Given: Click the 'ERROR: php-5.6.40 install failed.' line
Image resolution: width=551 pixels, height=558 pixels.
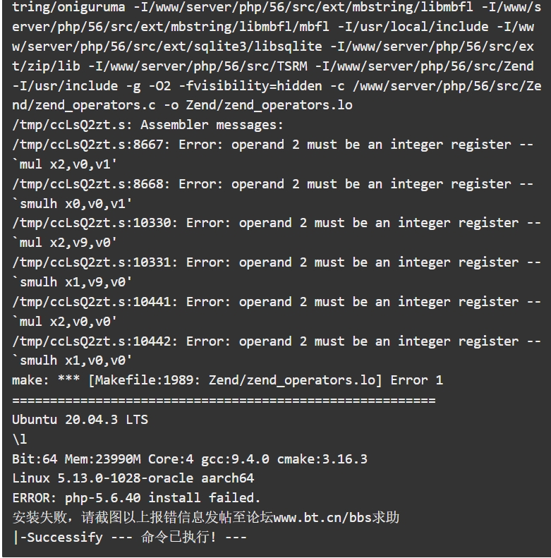Looking at the screenshot, I should tap(136, 497).
